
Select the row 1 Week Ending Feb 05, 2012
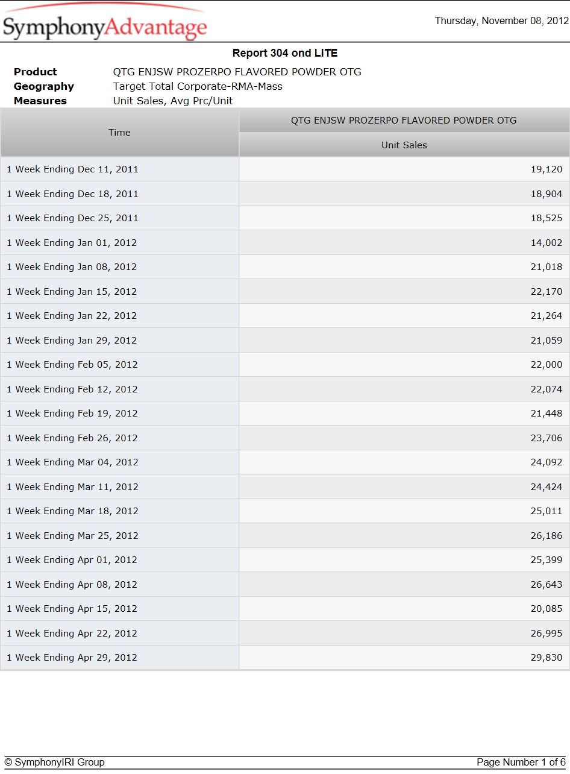[285, 365]
